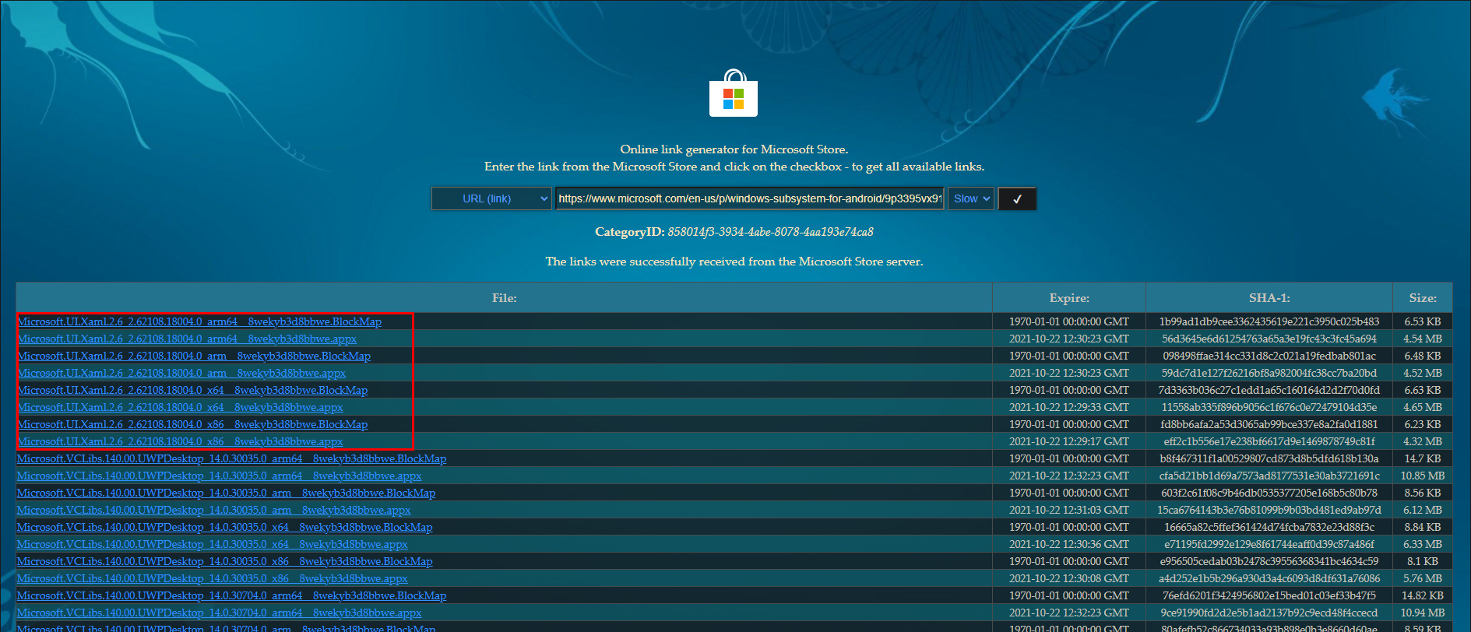Image resolution: width=1471 pixels, height=632 pixels.
Task: Select SHA-1 hash starting with a4d252e1b5b29
Action: (x=1269, y=578)
